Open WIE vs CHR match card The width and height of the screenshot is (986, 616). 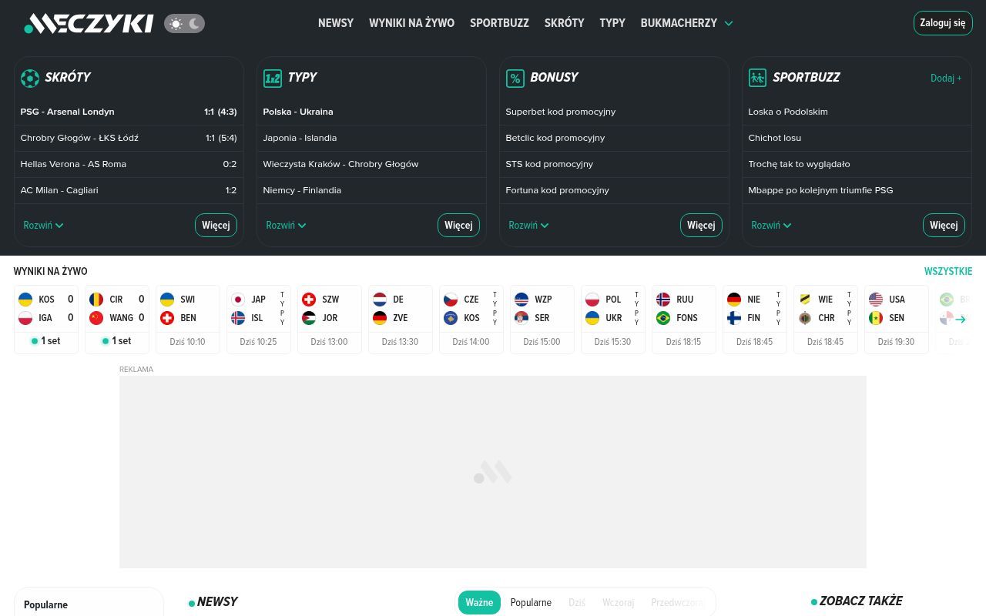826,320
